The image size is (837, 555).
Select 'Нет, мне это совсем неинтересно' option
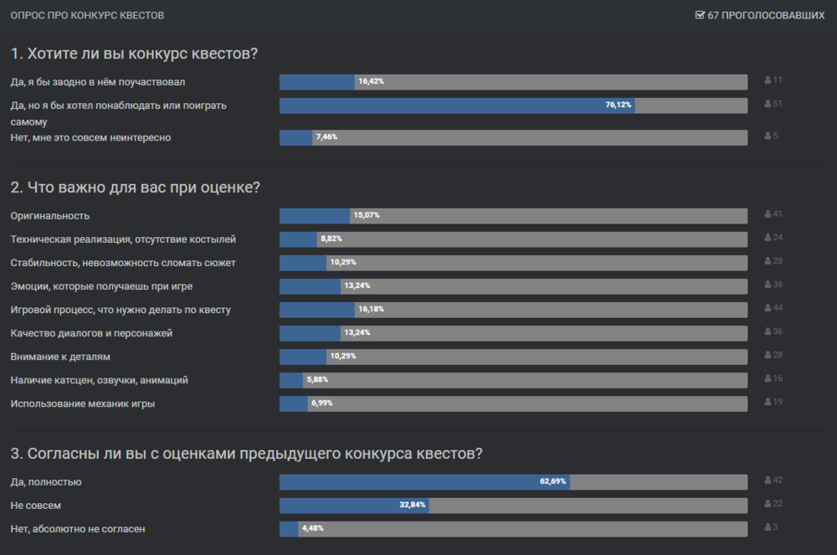tap(90, 137)
